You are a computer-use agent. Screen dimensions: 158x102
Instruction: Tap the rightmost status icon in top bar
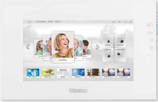[131, 22]
